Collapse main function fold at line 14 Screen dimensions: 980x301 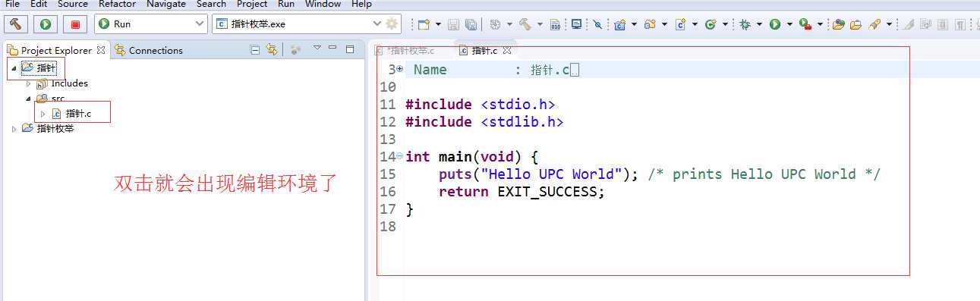[400, 156]
